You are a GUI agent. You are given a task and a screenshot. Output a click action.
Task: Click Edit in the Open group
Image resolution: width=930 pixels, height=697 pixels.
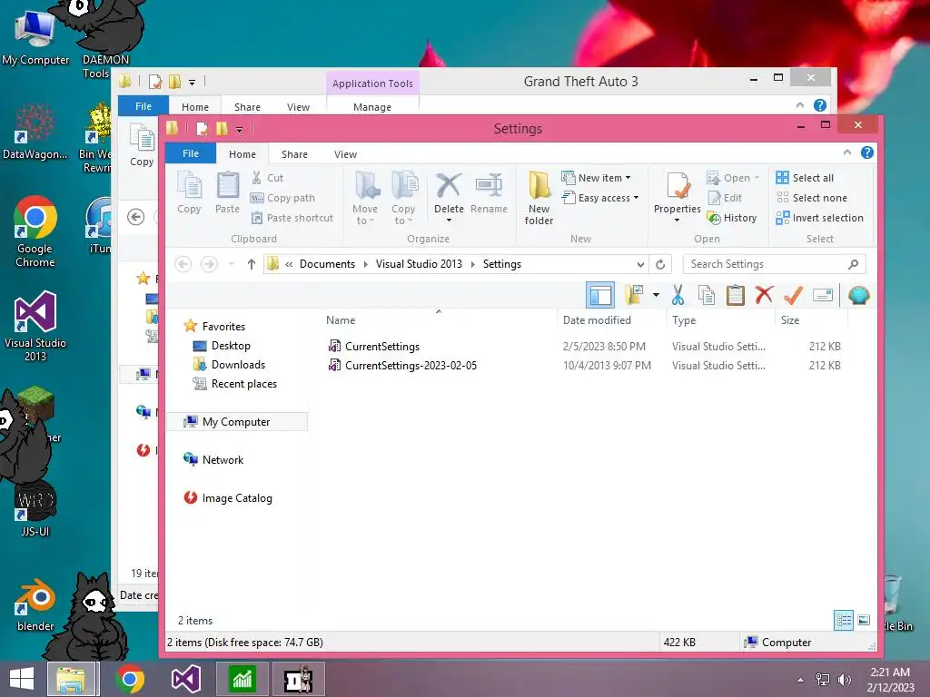point(725,198)
